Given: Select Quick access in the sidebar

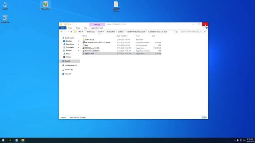Looking at the screenshot, I should coord(69,38).
